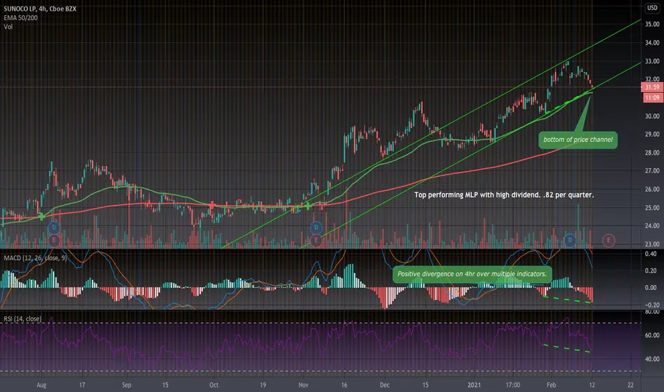Click the dividend D marker near November
Viewport: 664px width, 392px height.
click(x=316, y=227)
